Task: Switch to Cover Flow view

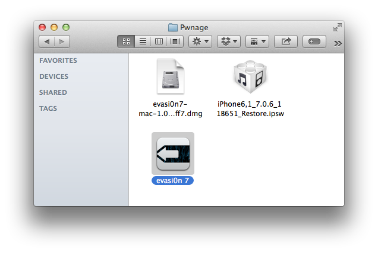Action: (x=175, y=41)
